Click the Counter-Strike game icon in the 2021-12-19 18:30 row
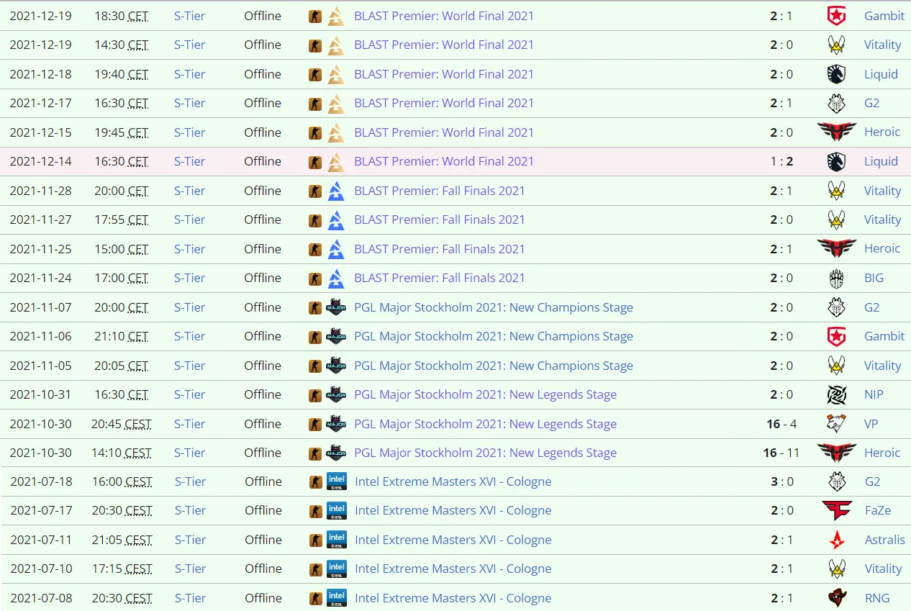 pos(315,16)
